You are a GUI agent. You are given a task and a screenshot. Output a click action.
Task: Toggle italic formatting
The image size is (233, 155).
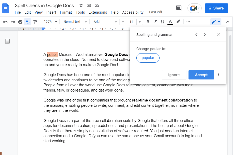click(x=155, y=22)
